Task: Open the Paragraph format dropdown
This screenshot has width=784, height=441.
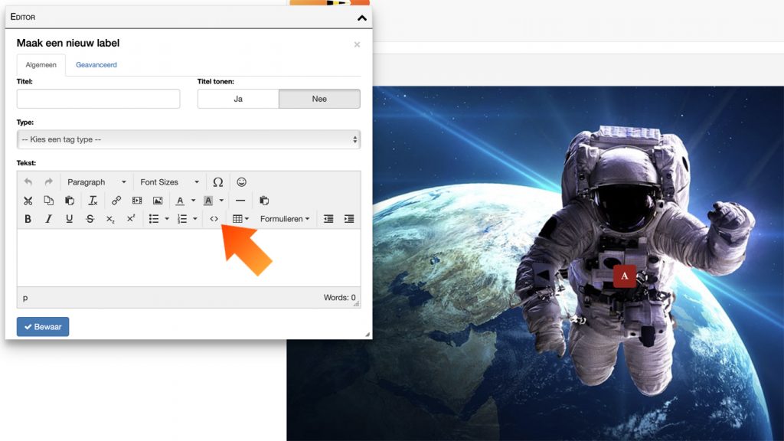Action: coord(96,182)
